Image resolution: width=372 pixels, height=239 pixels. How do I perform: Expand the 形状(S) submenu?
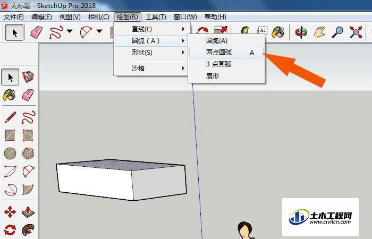pos(152,53)
